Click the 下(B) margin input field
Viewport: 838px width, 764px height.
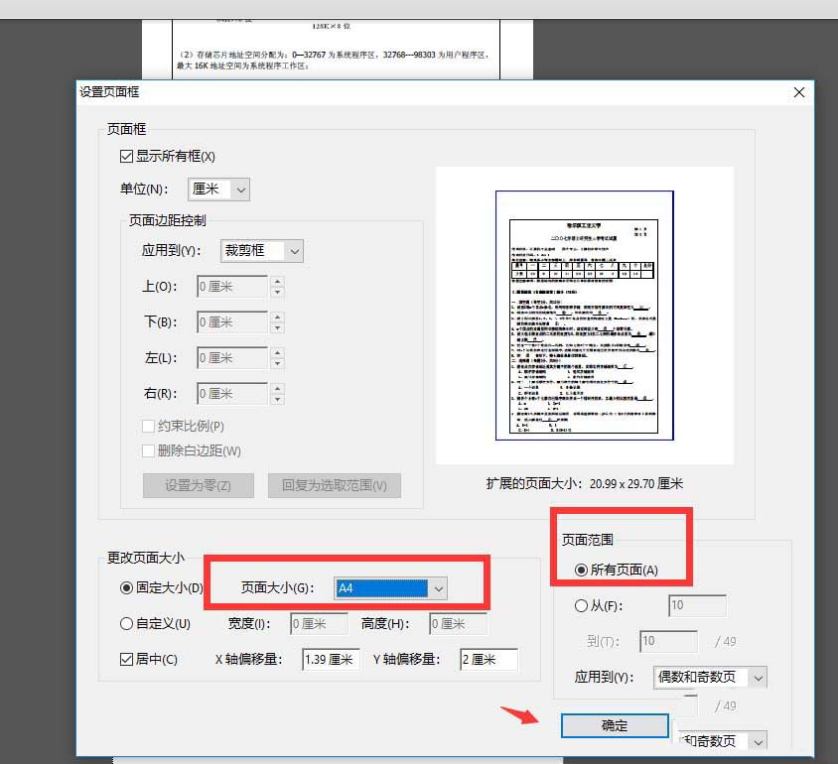(232, 322)
